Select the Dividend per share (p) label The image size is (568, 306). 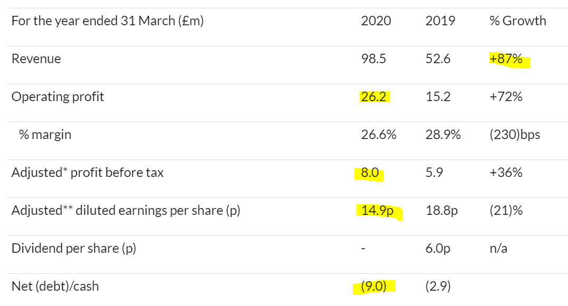[73, 248]
